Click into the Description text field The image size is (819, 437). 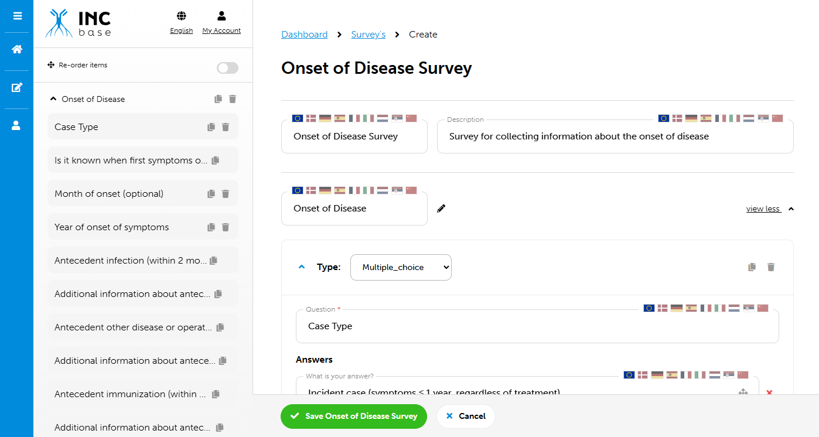click(615, 137)
